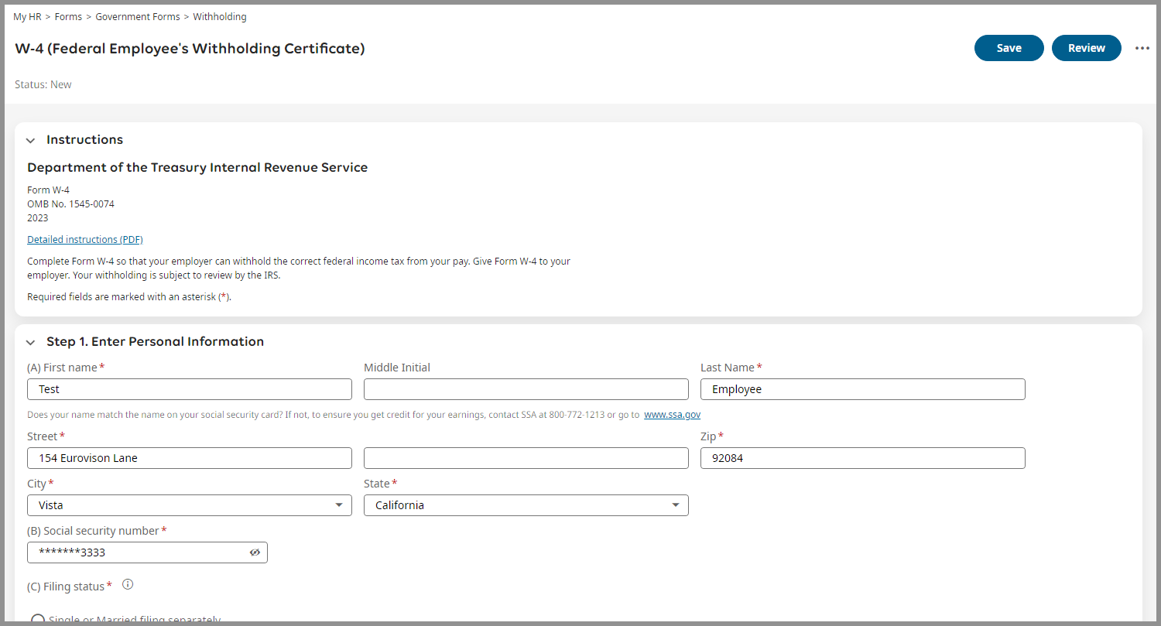Screen dimensions: 1161x626
Task: Click the First name input field
Action: pyautogui.click(x=189, y=389)
